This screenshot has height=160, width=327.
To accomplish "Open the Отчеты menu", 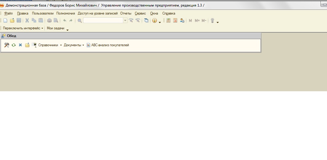I will [x=126, y=13].
